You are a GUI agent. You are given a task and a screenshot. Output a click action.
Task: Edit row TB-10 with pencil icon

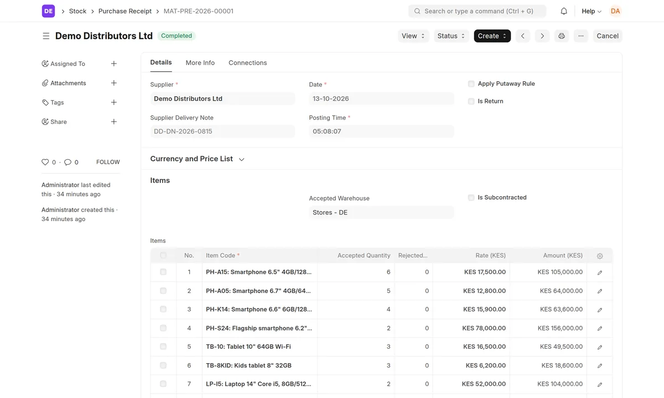(600, 347)
